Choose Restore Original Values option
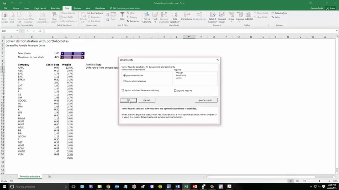This screenshot has width=339, height=190. (135, 81)
